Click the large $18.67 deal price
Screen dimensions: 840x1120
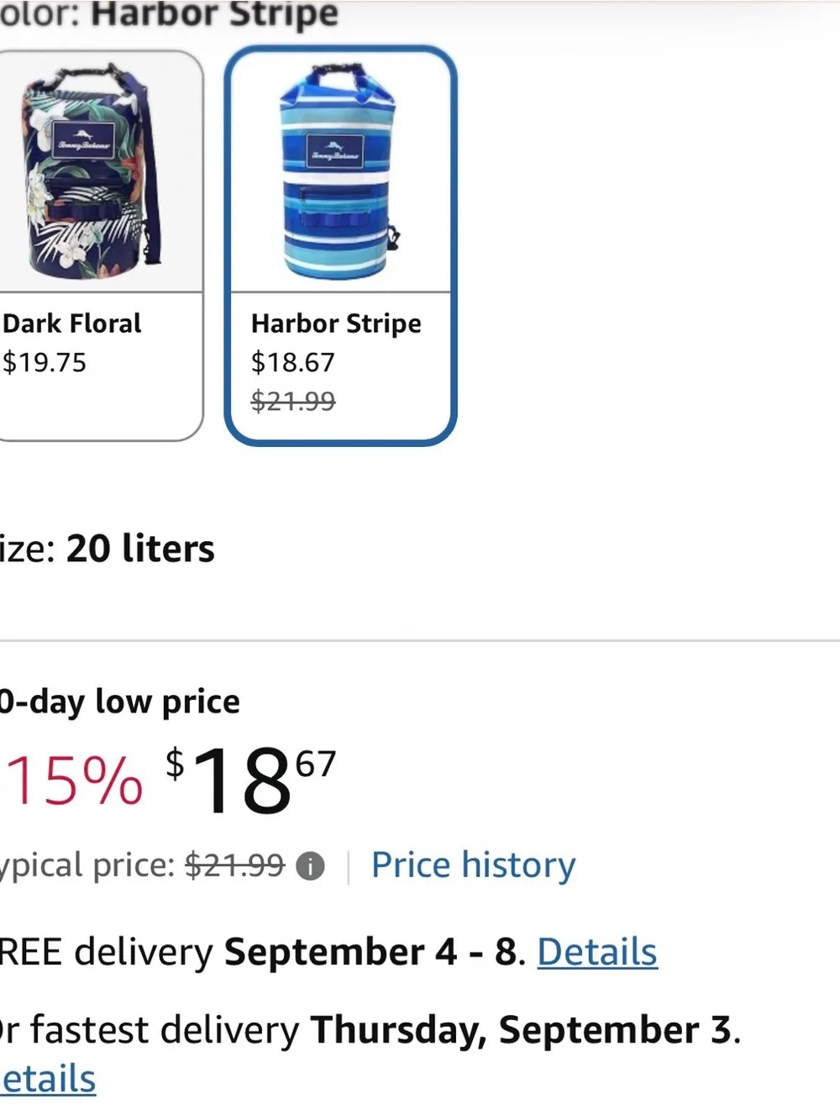pyautogui.click(x=250, y=781)
